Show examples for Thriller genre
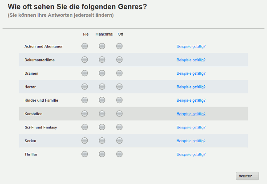 click(191, 154)
